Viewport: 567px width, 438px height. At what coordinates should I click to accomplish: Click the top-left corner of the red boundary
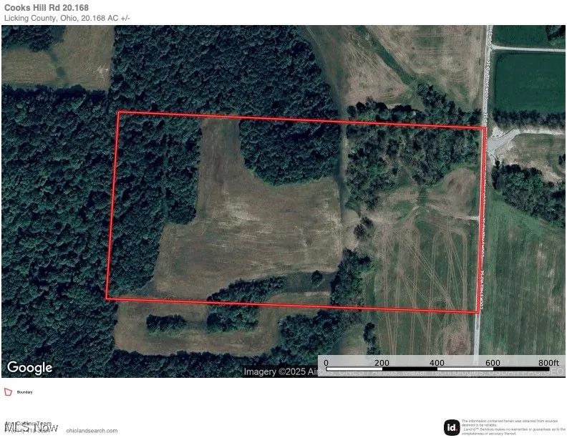118,112
